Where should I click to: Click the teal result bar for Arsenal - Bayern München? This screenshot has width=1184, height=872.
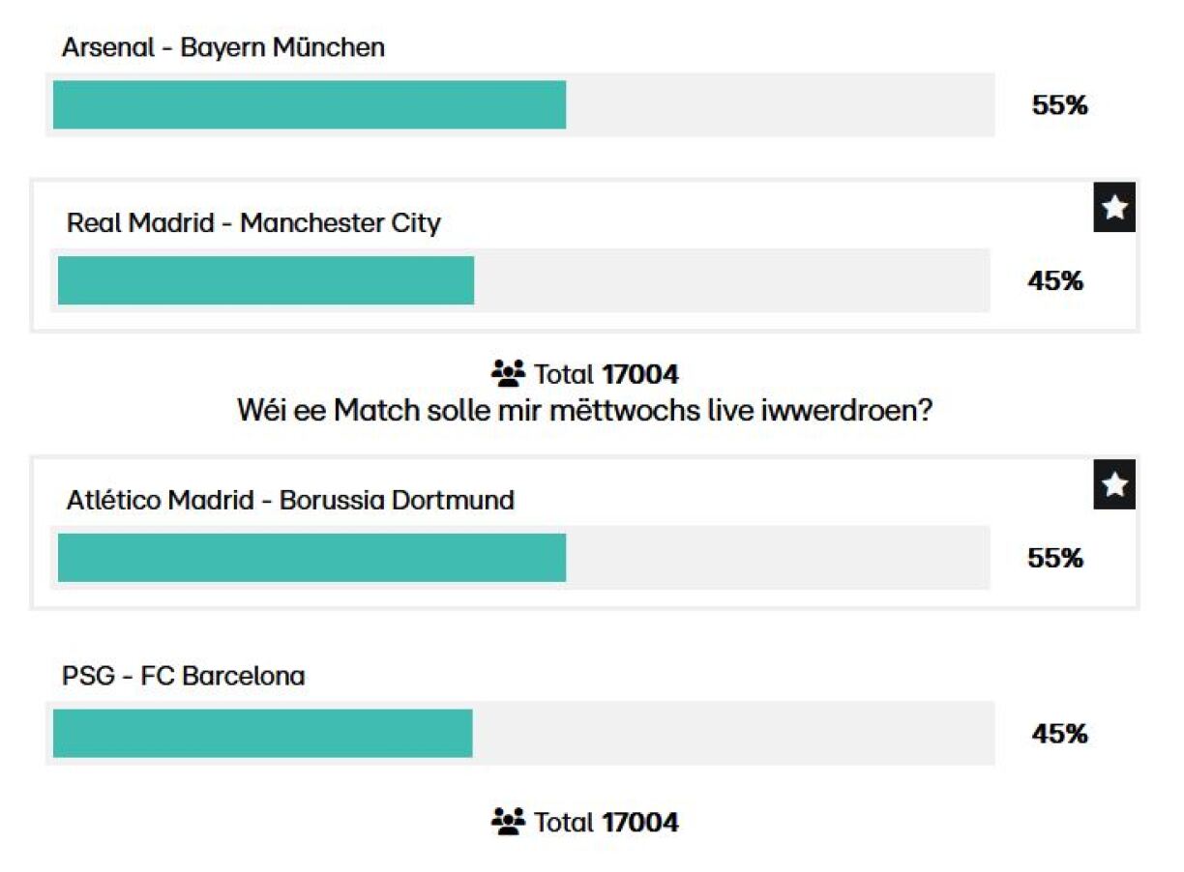(310, 104)
